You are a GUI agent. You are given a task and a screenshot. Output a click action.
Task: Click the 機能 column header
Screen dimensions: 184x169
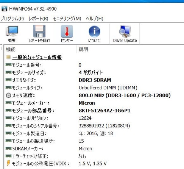[11, 49]
